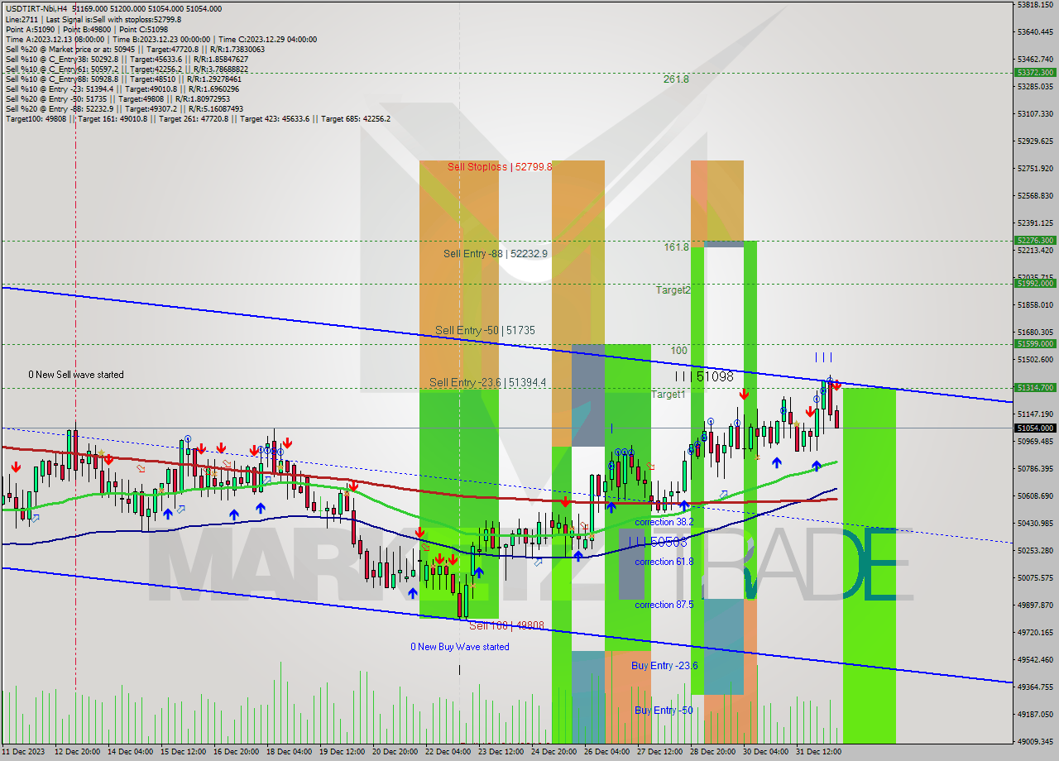
Task: Click the green 53372.300 price tag
Action: click(1034, 73)
